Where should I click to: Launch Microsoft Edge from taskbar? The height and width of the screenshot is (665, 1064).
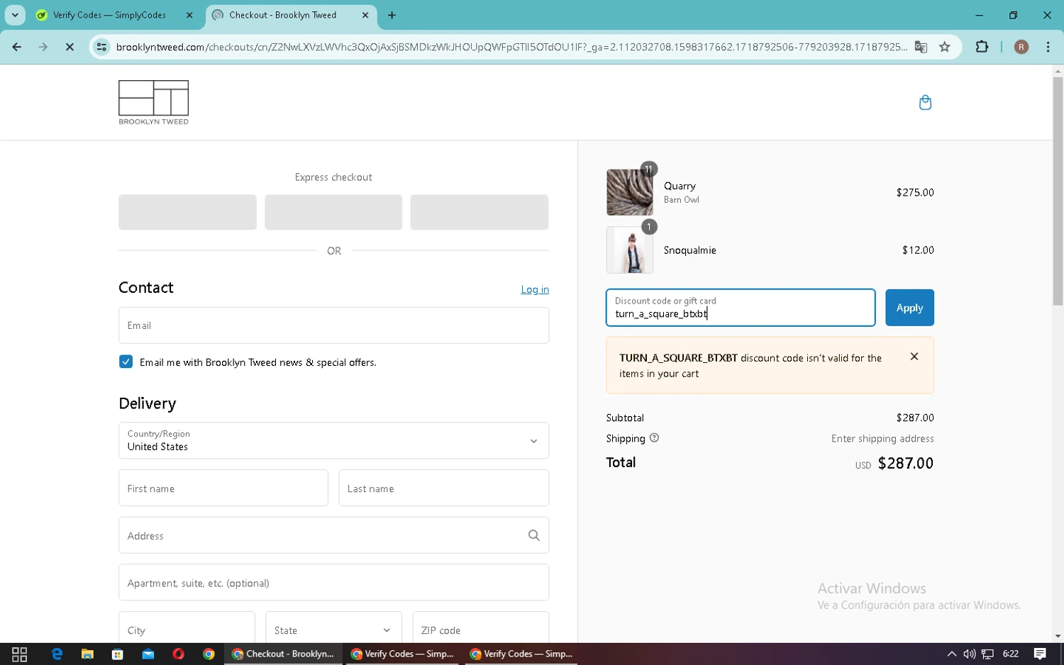(x=57, y=654)
